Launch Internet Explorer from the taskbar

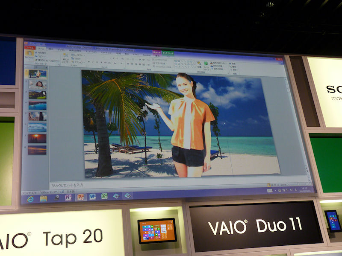(x=30, y=199)
